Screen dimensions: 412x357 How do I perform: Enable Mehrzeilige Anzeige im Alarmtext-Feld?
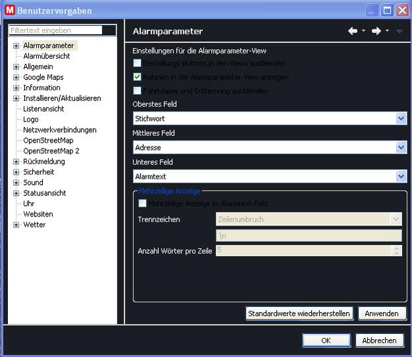142,204
